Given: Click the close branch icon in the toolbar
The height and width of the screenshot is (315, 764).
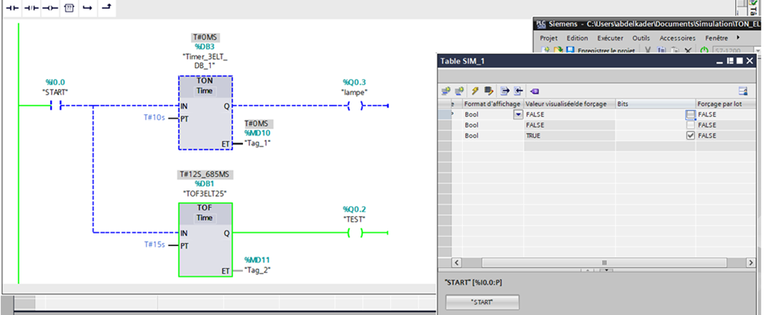Looking at the screenshot, I should coord(107,7).
